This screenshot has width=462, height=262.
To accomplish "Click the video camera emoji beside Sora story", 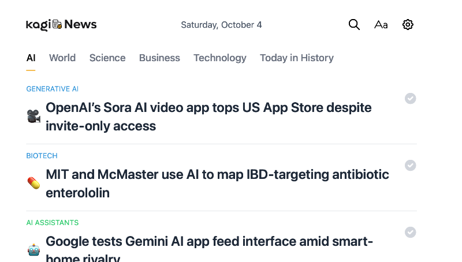I will (33, 117).
